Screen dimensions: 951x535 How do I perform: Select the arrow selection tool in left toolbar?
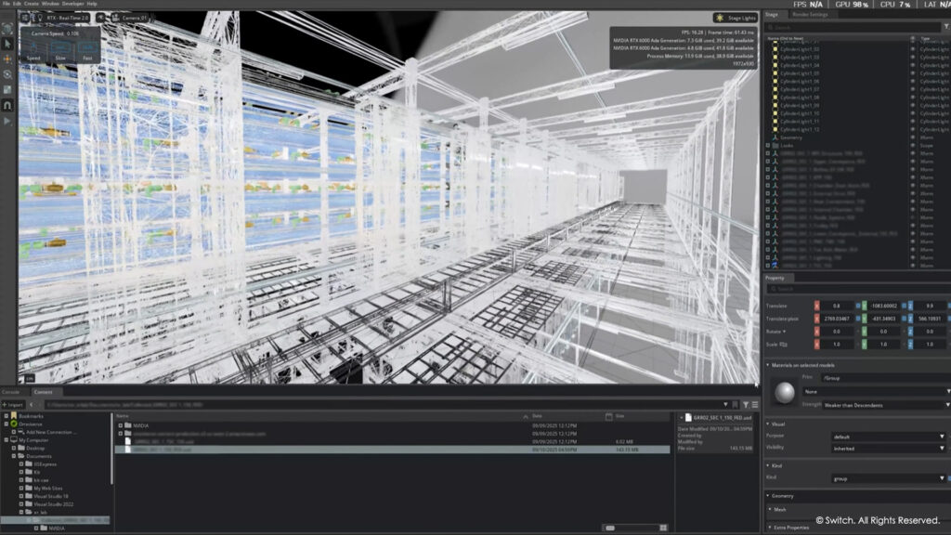point(7,44)
